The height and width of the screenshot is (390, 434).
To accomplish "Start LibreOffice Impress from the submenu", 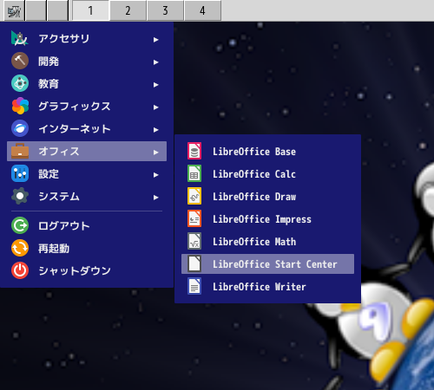I will [267, 219].
